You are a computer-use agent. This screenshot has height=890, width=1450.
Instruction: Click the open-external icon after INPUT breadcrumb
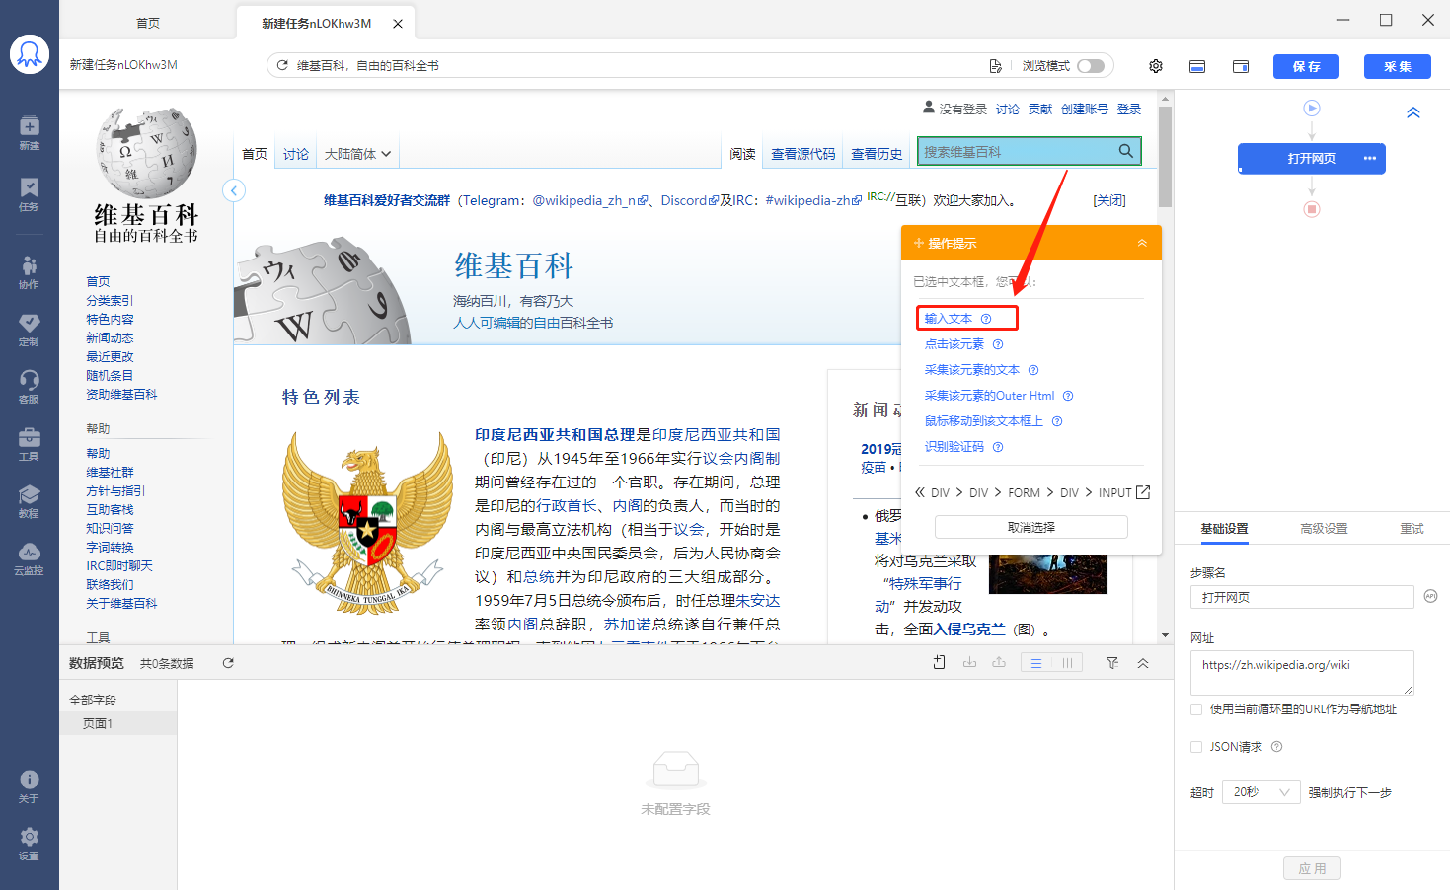[1143, 492]
